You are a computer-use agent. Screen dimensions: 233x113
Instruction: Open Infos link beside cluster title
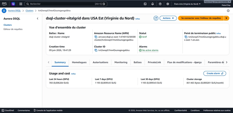point(138,19)
